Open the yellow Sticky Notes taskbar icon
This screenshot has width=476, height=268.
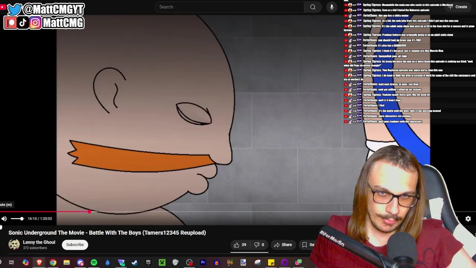[x=271, y=262]
